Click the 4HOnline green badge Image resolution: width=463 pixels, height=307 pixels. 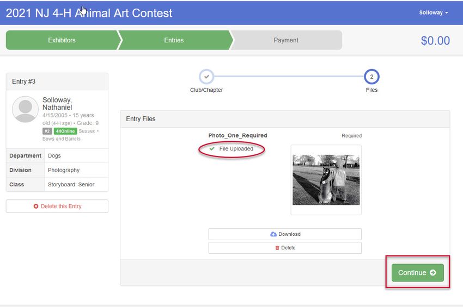(x=65, y=131)
